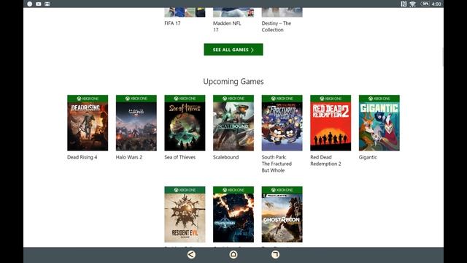
Task: Click the Upcoming Games heading
Action: tap(233, 81)
